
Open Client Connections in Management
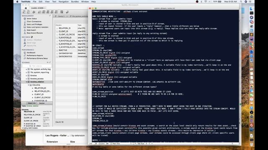tap(34, 21)
